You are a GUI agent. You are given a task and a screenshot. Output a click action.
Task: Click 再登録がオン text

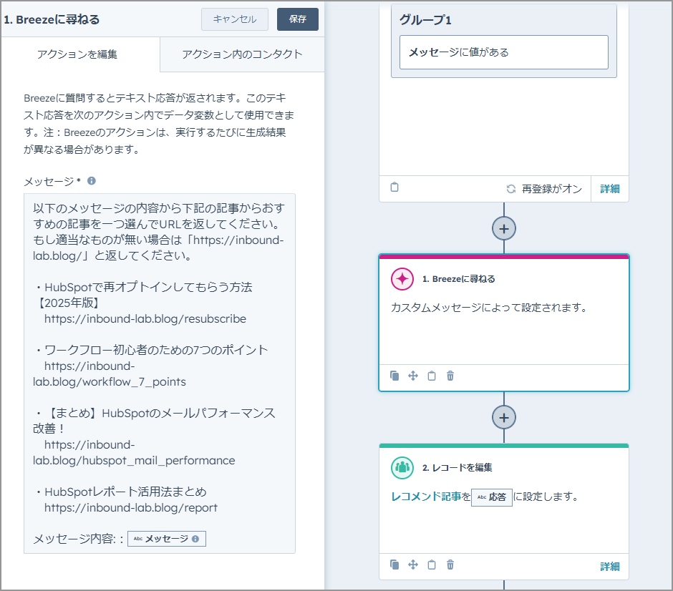(x=551, y=189)
